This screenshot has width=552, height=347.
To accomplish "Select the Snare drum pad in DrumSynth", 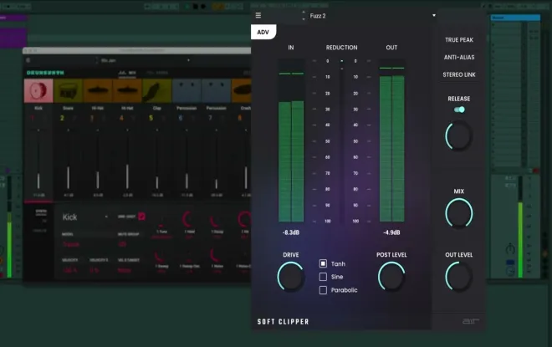I will click(68, 91).
